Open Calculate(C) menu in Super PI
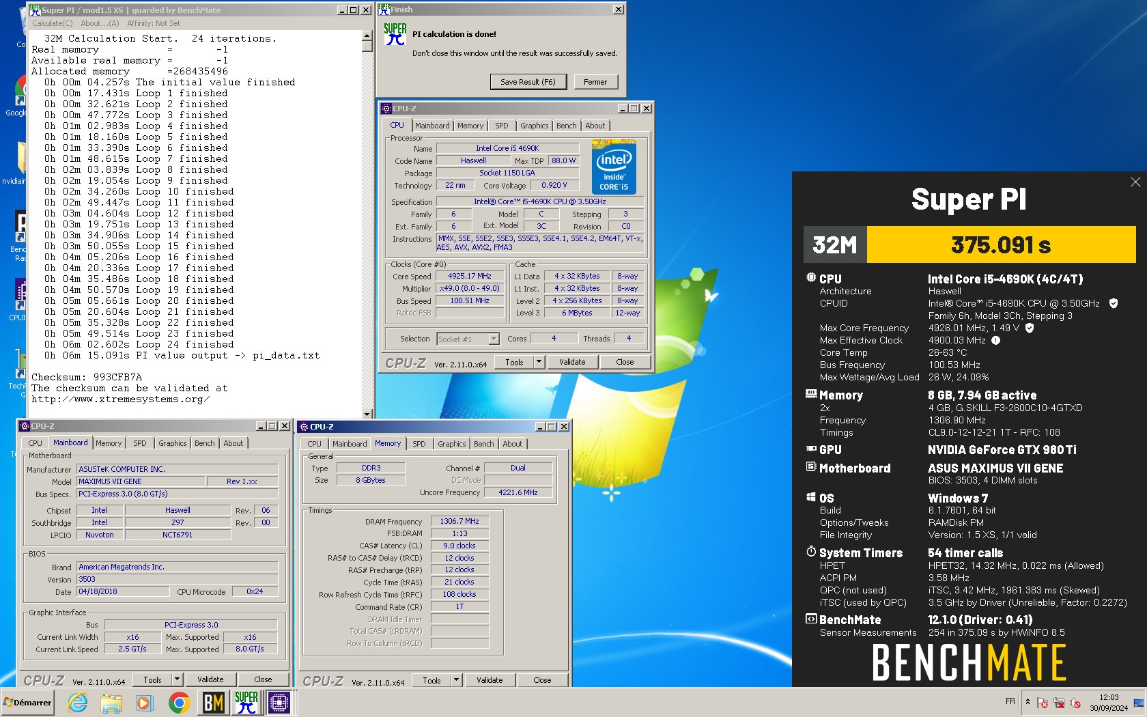The height and width of the screenshot is (717, 1147). pos(53,23)
